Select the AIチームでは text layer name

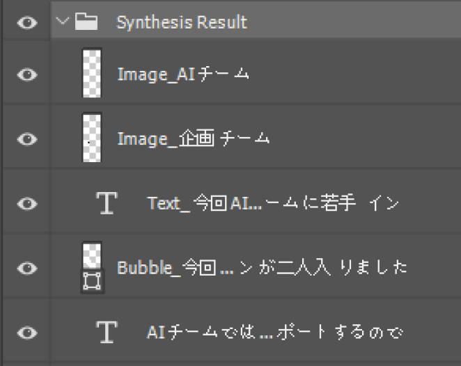click(x=274, y=332)
